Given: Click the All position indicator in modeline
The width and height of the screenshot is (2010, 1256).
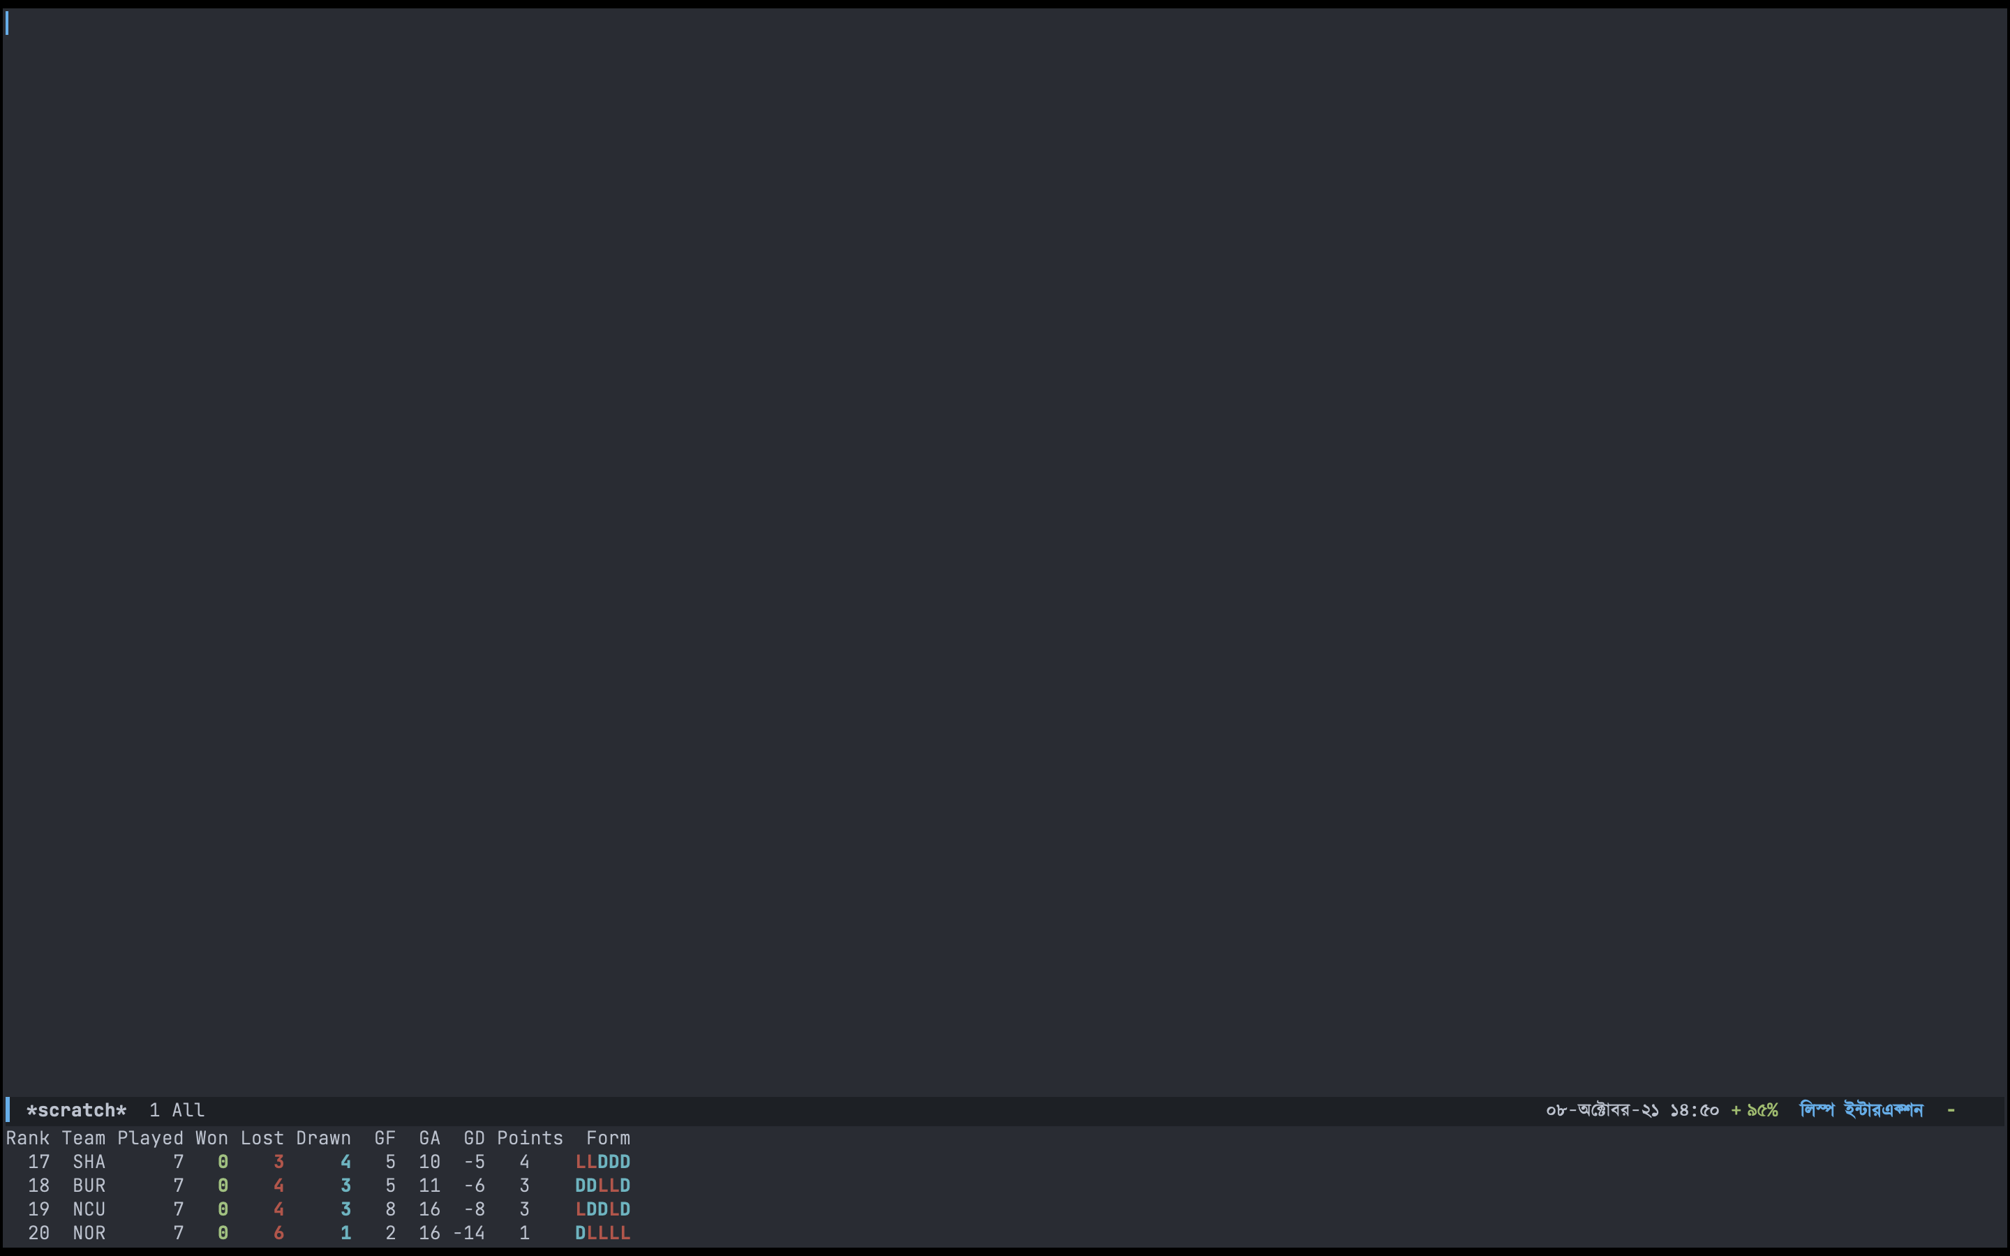Looking at the screenshot, I should tap(188, 1109).
